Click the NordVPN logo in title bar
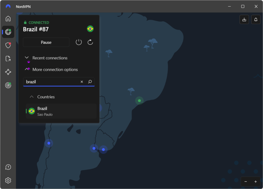The image size is (263, 189). [8, 6]
